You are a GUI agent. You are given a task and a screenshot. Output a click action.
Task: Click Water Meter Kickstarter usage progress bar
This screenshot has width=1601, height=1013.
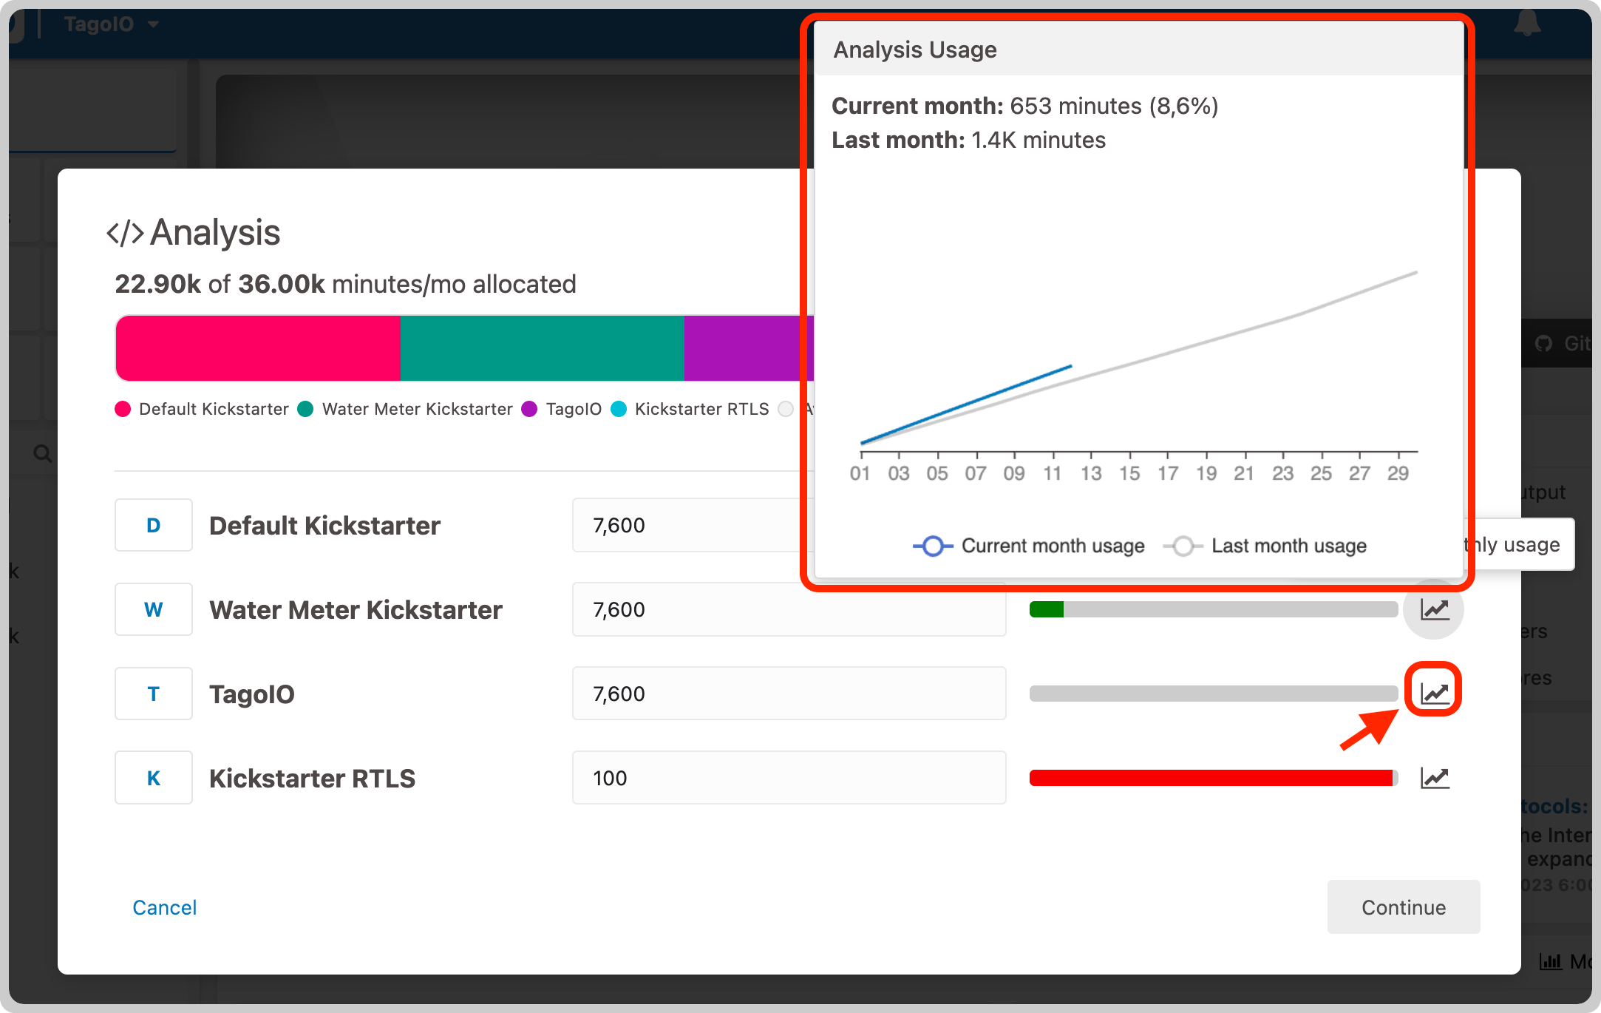point(1213,609)
